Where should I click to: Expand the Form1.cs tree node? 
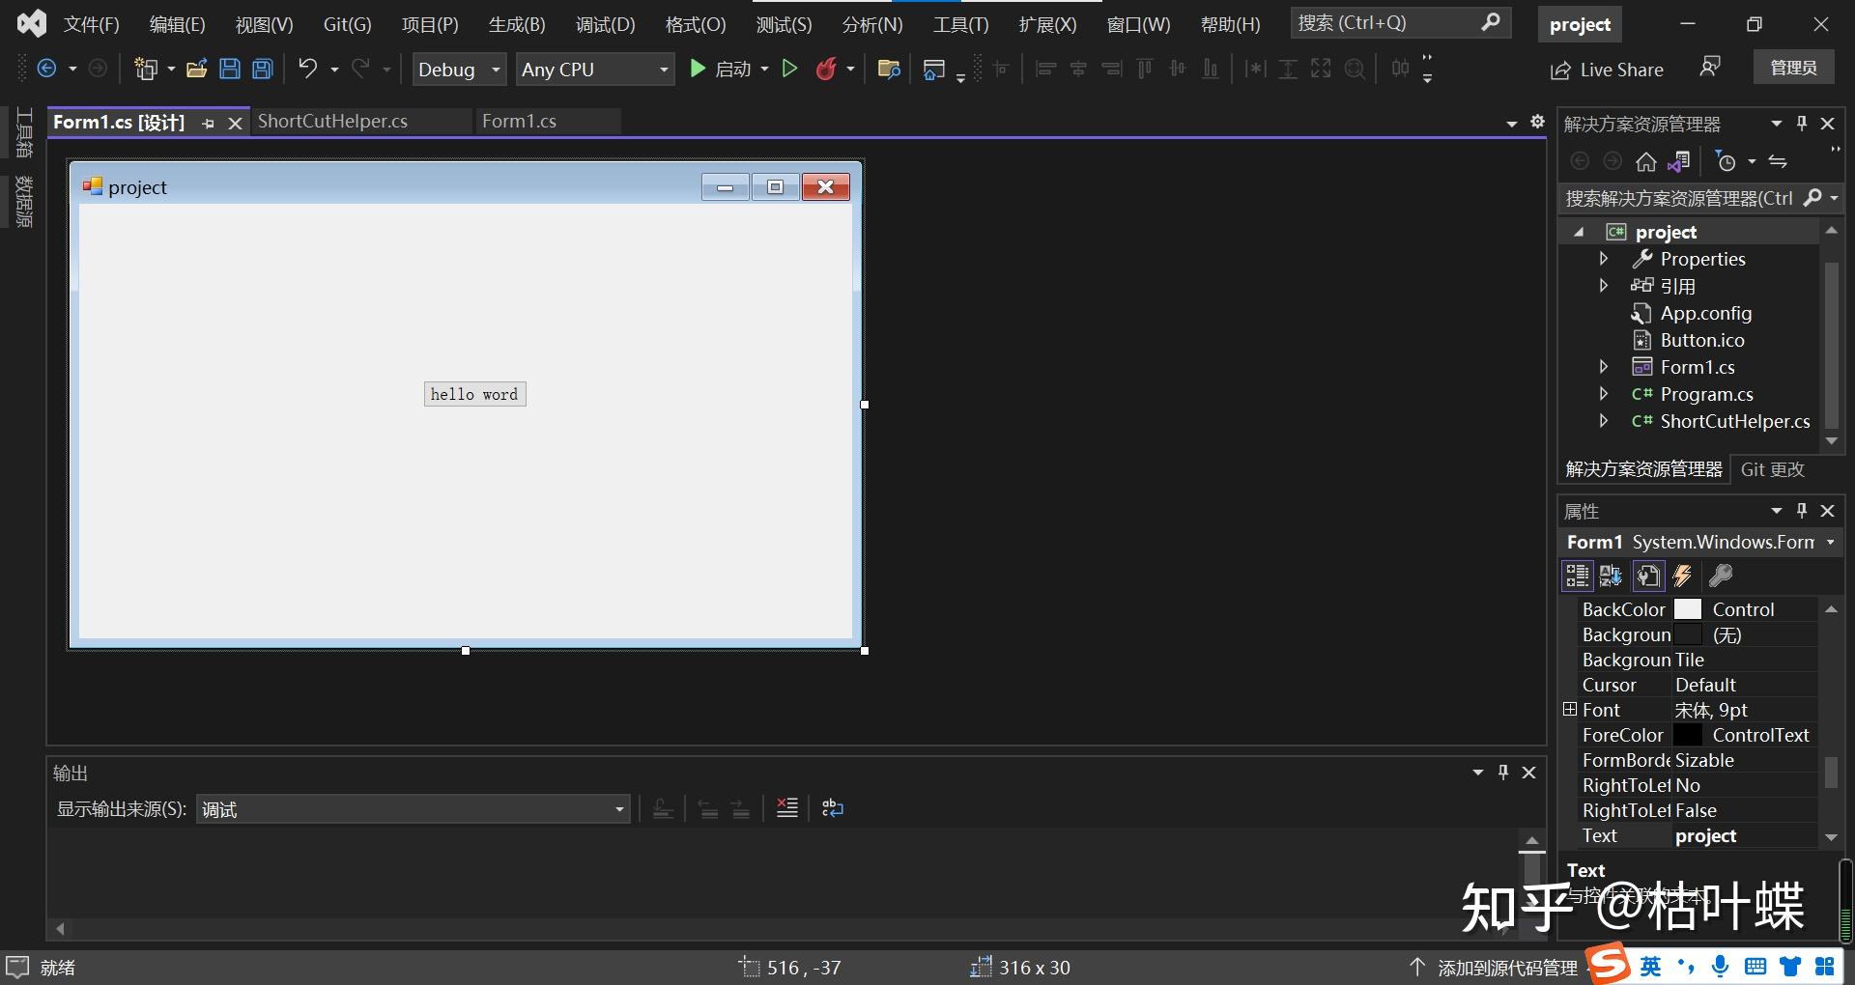coord(1604,367)
